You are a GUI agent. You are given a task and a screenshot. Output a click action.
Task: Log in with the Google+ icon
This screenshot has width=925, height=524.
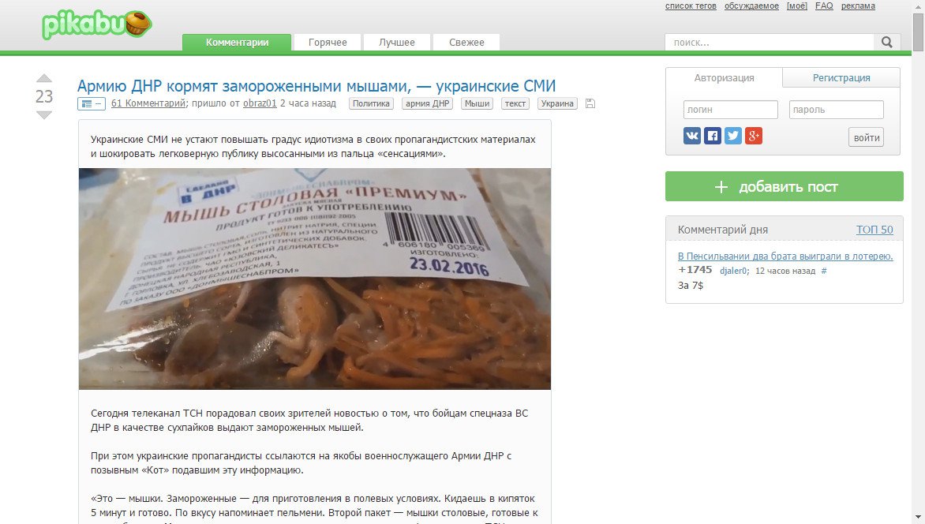(753, 136)
